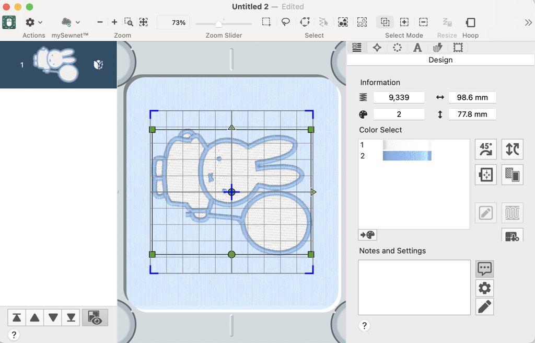Open the Hoop selection tool

coord(471,22)
